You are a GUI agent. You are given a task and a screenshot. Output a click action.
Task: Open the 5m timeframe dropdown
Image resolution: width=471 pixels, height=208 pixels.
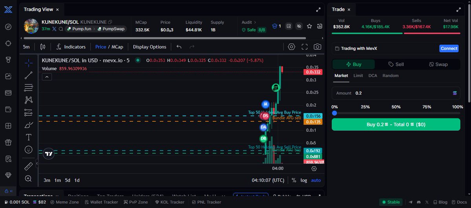pos(26,47)
